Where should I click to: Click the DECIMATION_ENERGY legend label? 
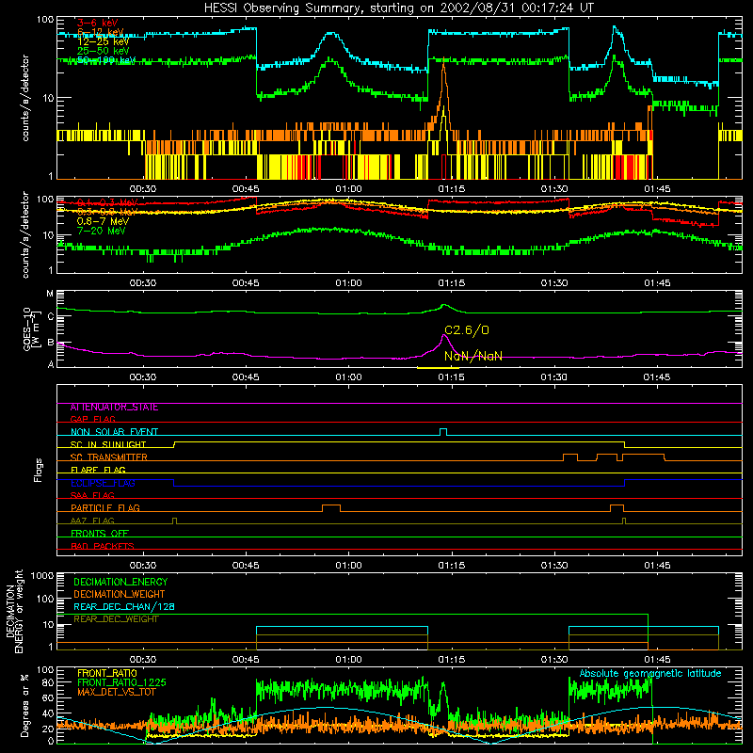point(120,582)
